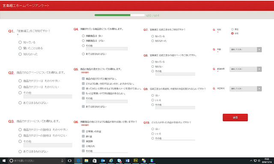Click the Q5 その他 text field
The height and width of the screenshot is (164, 274).
click(x=107, y=101)
